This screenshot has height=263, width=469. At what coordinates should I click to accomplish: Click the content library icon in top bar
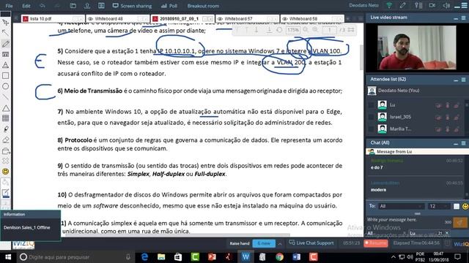73,6
